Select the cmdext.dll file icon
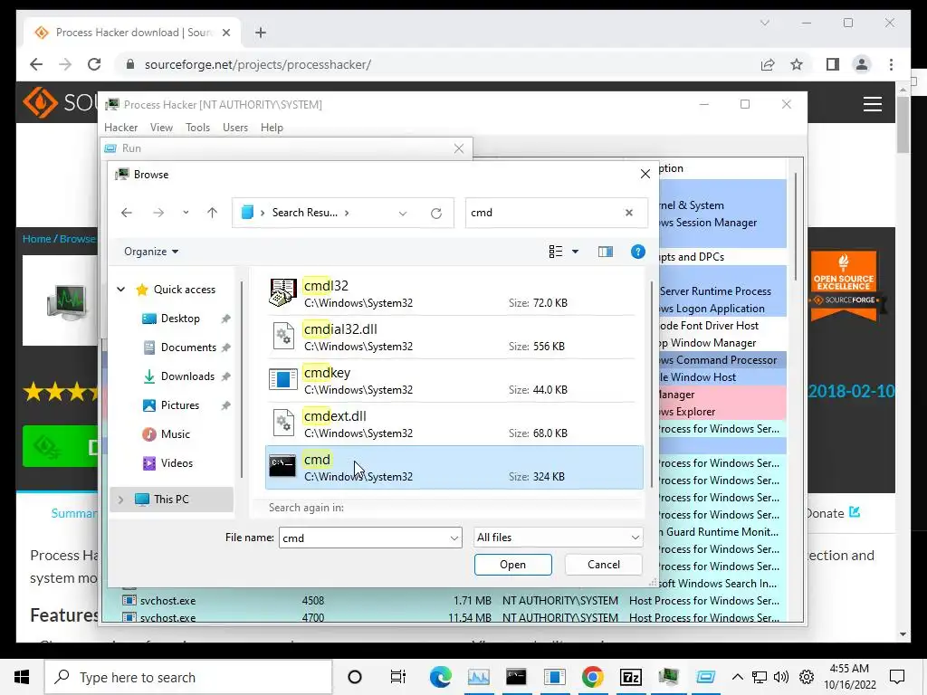 pos(283,424)
